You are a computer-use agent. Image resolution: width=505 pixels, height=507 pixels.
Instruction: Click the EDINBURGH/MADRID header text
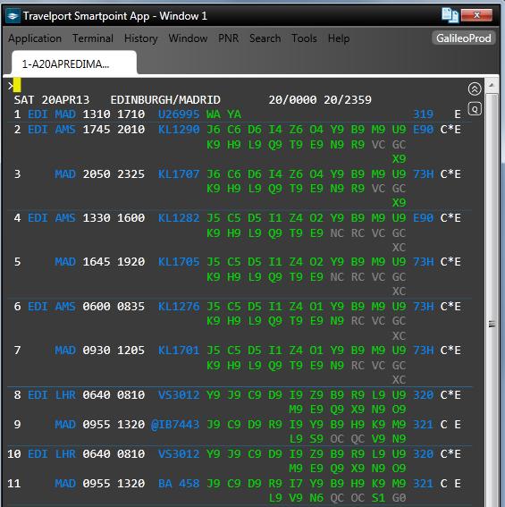165,99
